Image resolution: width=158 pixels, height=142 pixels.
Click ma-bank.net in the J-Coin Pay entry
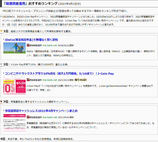50,80
